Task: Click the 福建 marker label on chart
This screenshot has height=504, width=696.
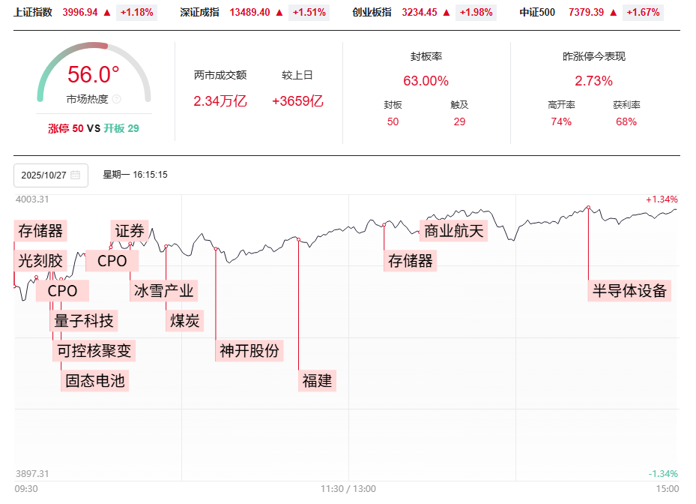Action: (x=317, y=380)
